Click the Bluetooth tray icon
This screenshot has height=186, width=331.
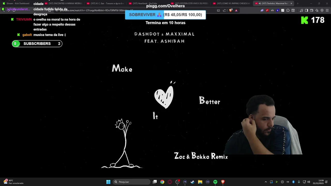(293, 182)
